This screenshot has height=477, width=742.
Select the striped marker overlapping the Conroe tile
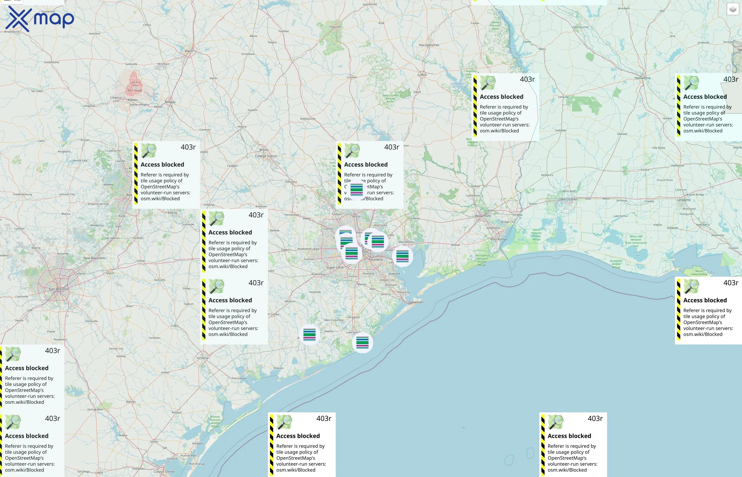coord(356,189)
